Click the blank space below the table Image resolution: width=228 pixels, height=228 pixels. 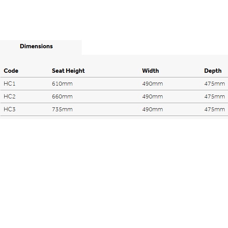coord(114,173)
